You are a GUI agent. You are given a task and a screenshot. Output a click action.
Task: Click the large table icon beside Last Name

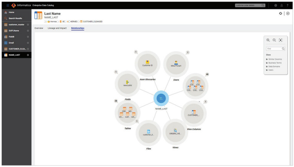coord(38,15)
